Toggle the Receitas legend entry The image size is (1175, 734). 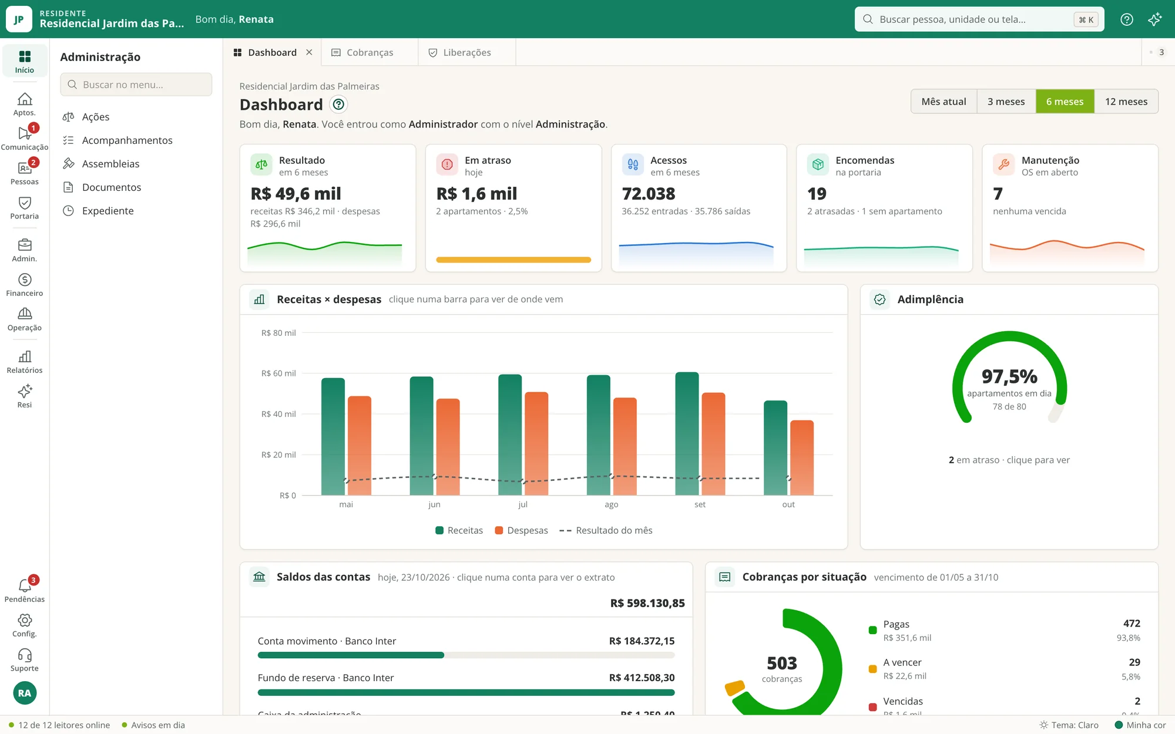tap(459, 530)
